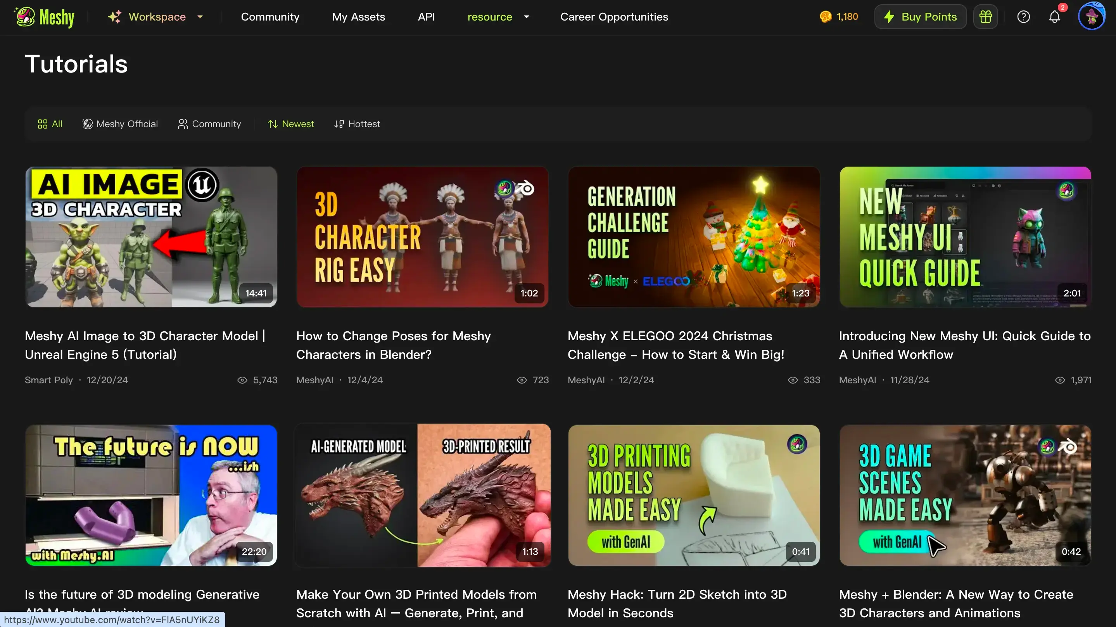This screenshot has width=1116, height=627.
Task: Click the gold coin points balance
Action: (x=839, y=17)
